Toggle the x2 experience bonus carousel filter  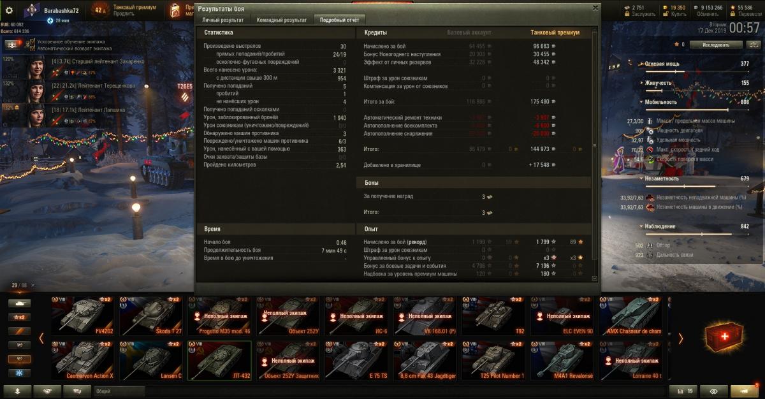(x=19, y=317)
